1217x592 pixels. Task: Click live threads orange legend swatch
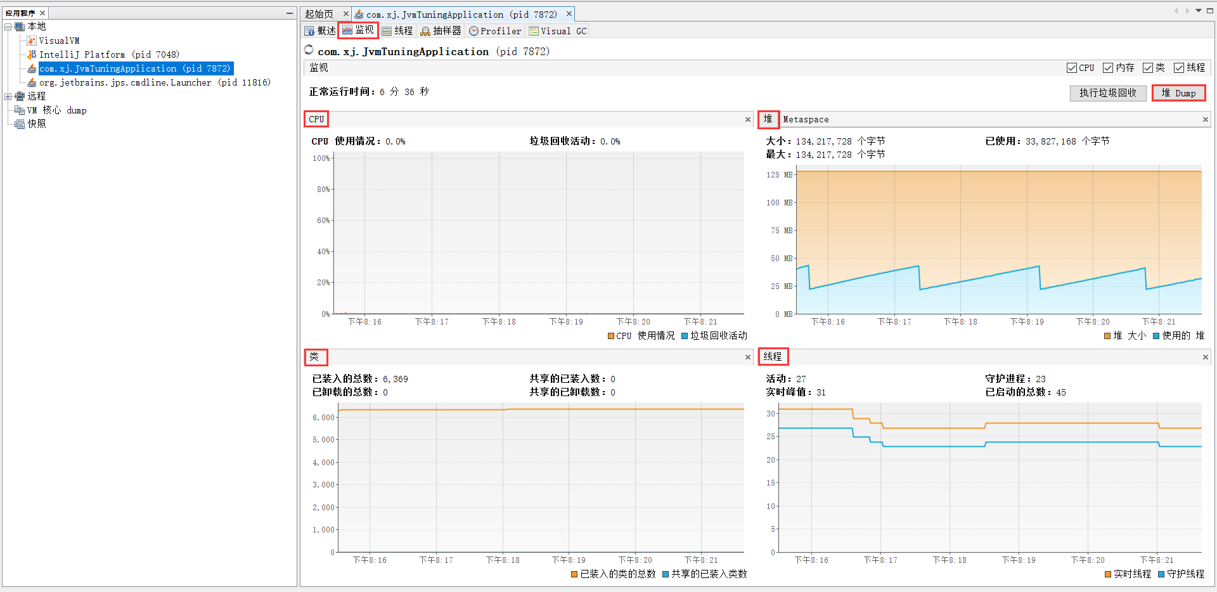click(x=1108, y=574)
